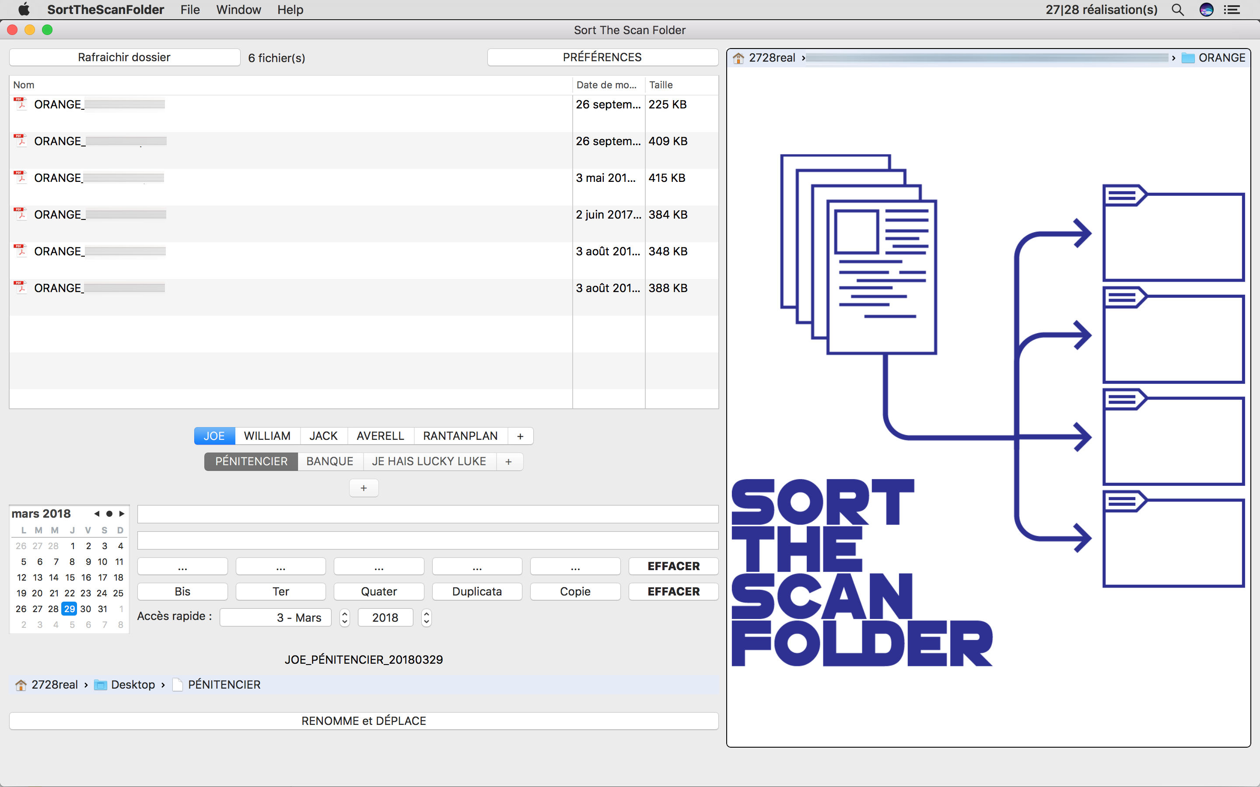Click the month stepper arrows beside 3 - Mars

[x=345, y=617]
